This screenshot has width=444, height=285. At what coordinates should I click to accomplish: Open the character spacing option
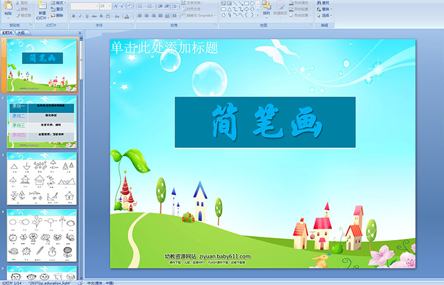click(x=108, y=16)
